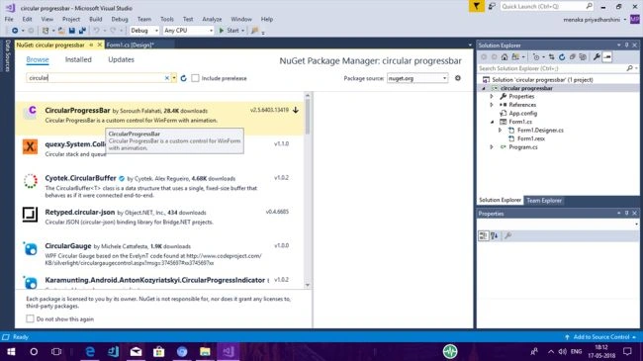Open the Analyze menu

(212, 19)
